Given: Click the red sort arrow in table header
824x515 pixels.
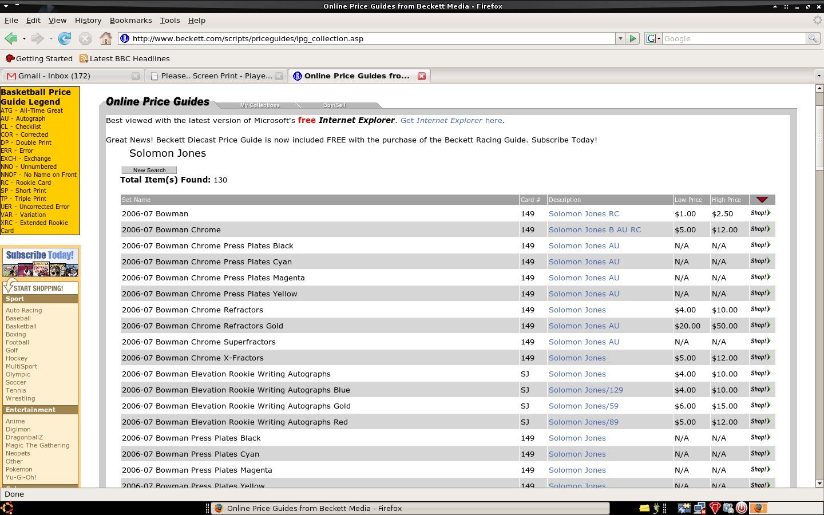Looking at the screenshot, I should [762, 200].
